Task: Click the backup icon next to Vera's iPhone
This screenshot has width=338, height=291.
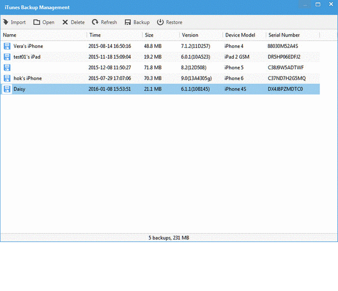Action: click(x=7, y=46)
